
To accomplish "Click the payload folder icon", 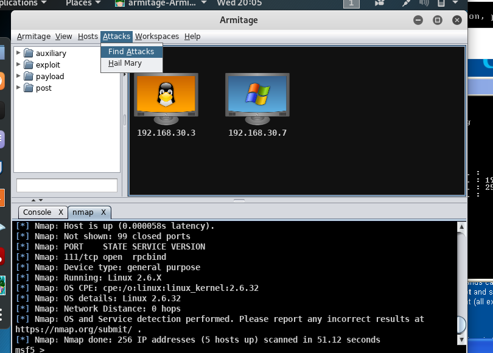I will tap(29, 76).
